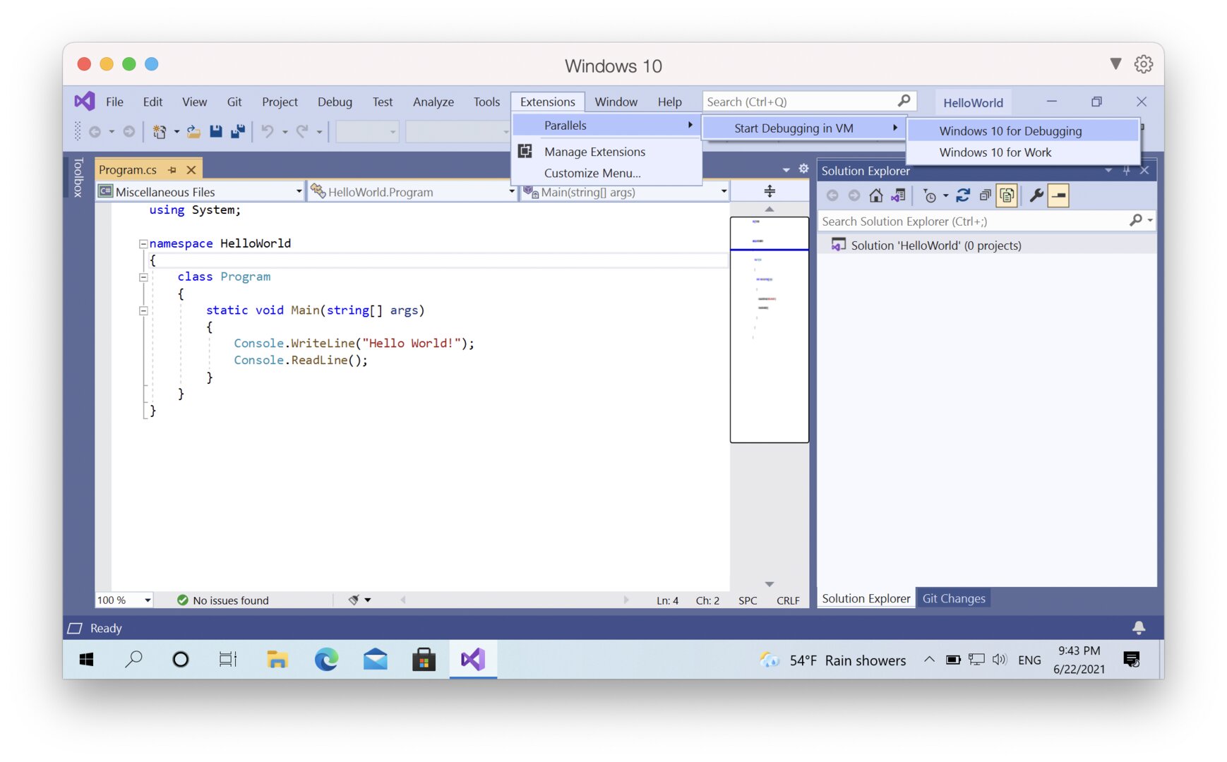The height and width of the screenshot is (762, 1227).
Task: Click the Home icon in Solution Explorer
Action: tap(875, 195)
